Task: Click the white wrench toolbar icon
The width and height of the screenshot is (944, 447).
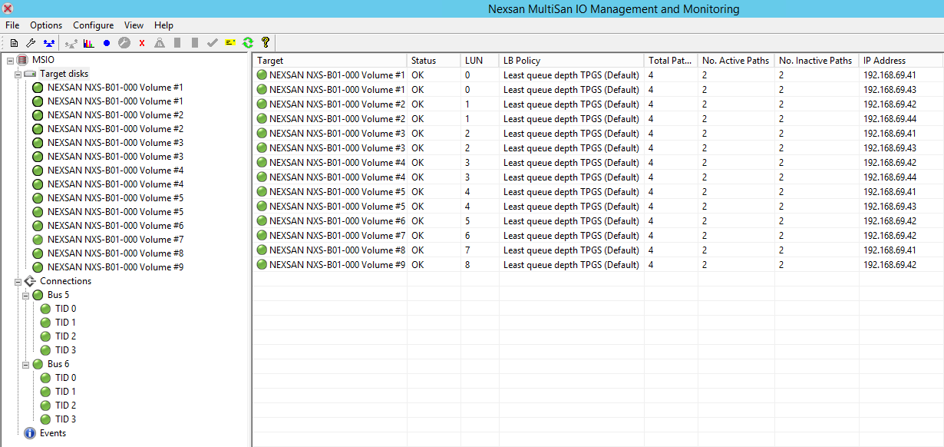Action: [31, 43]
